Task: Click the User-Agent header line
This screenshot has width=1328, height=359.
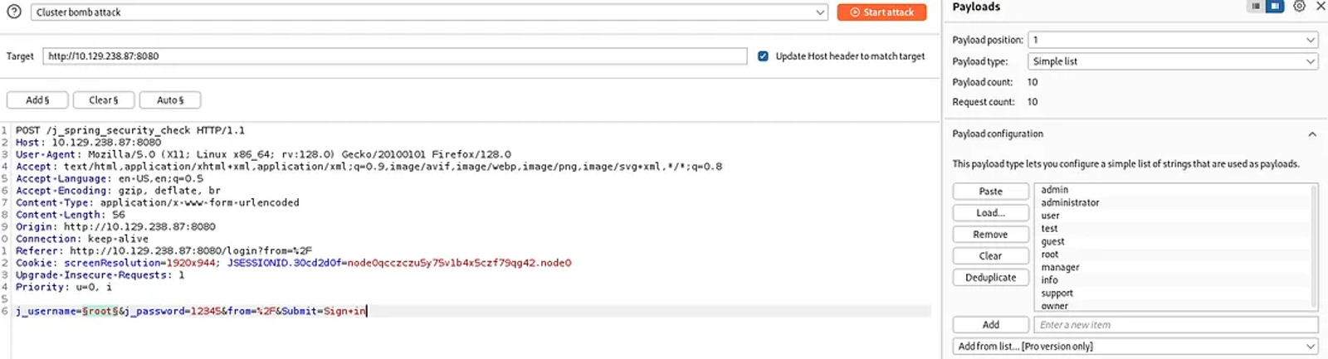Action: 263,154
